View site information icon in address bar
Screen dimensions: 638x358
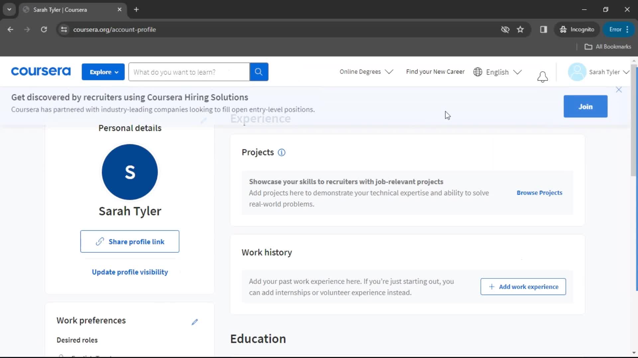pyautogui.click(x=64, y=30)
